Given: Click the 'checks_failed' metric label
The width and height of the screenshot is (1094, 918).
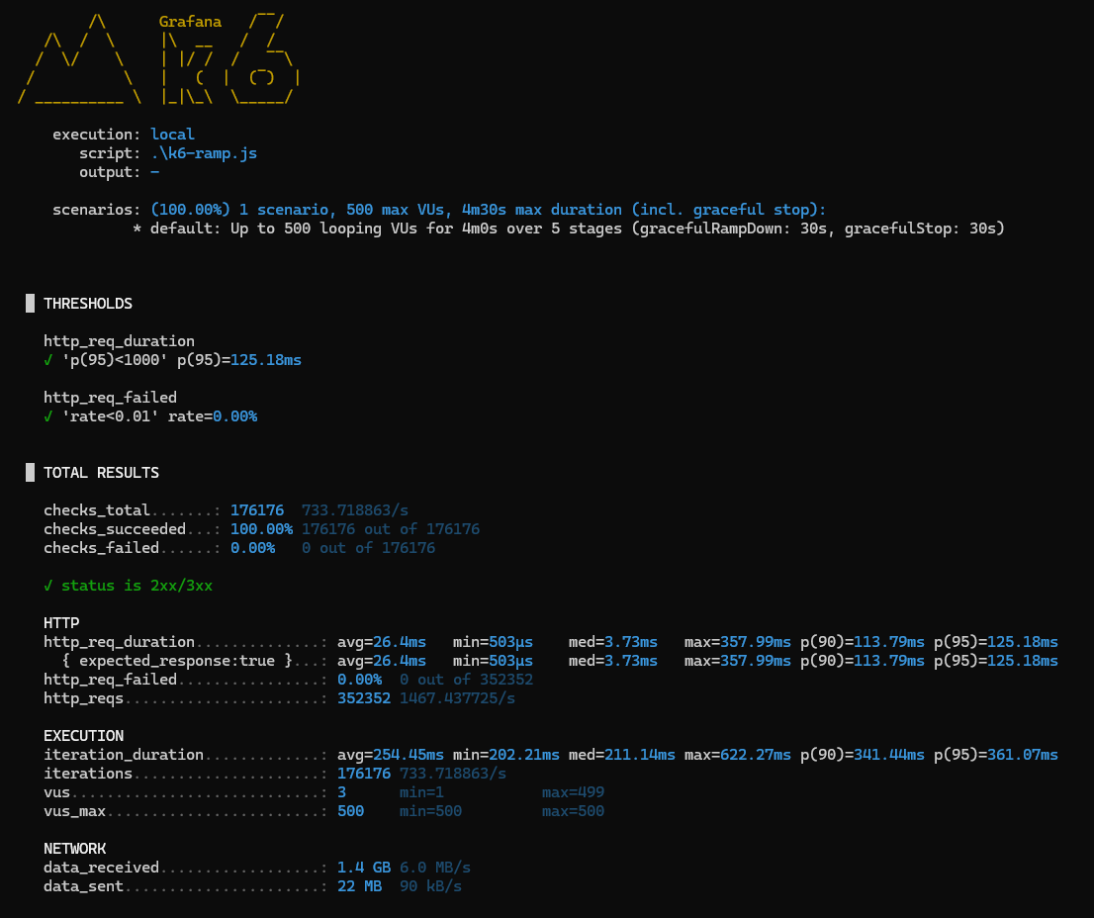Looking at the screenshot, I should tap(101, 548).
